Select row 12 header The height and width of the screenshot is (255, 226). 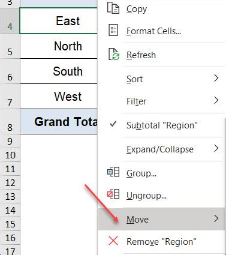(10, 182)
